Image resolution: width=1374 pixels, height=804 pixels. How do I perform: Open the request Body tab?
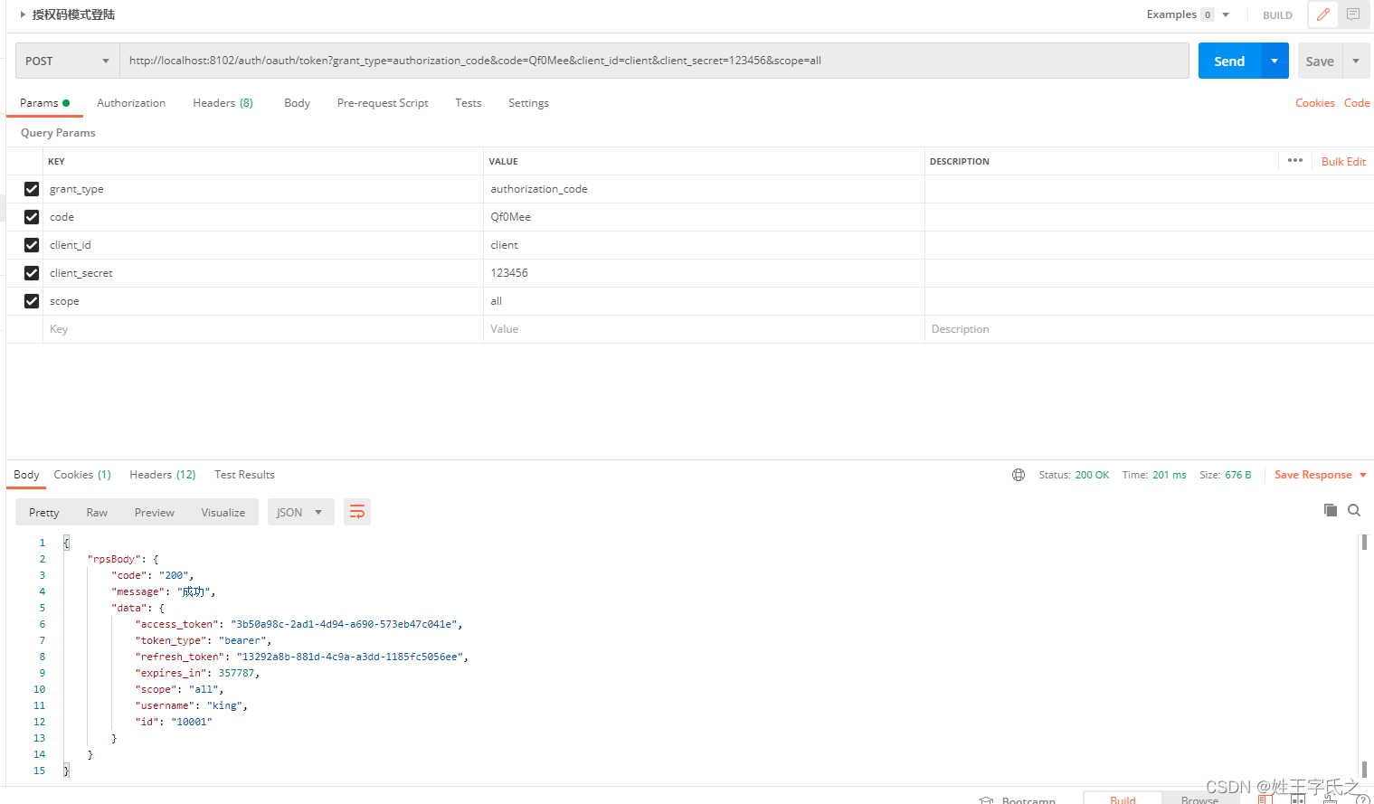pyautogui.click(x=297, y=103)
